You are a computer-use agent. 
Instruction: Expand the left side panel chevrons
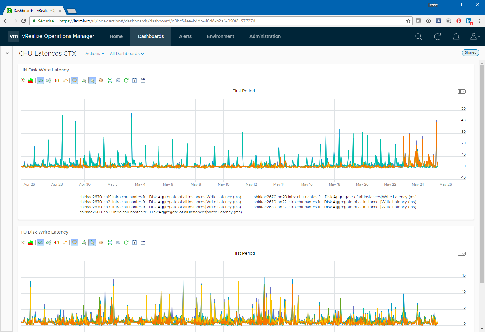point(7,53)
